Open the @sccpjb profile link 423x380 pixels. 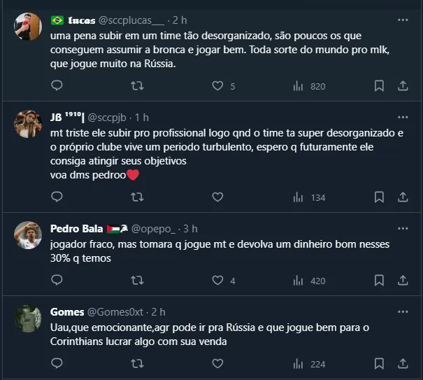[109, 118]
